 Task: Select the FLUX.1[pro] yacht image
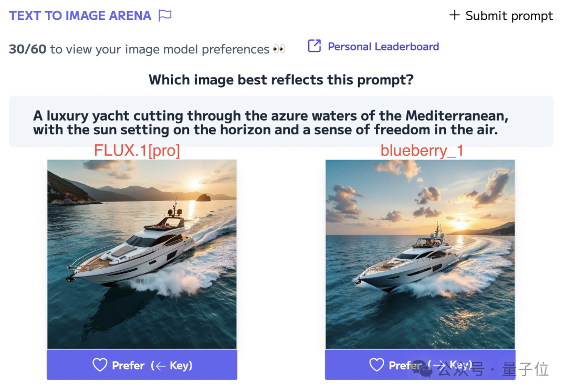tap(142, 254)
